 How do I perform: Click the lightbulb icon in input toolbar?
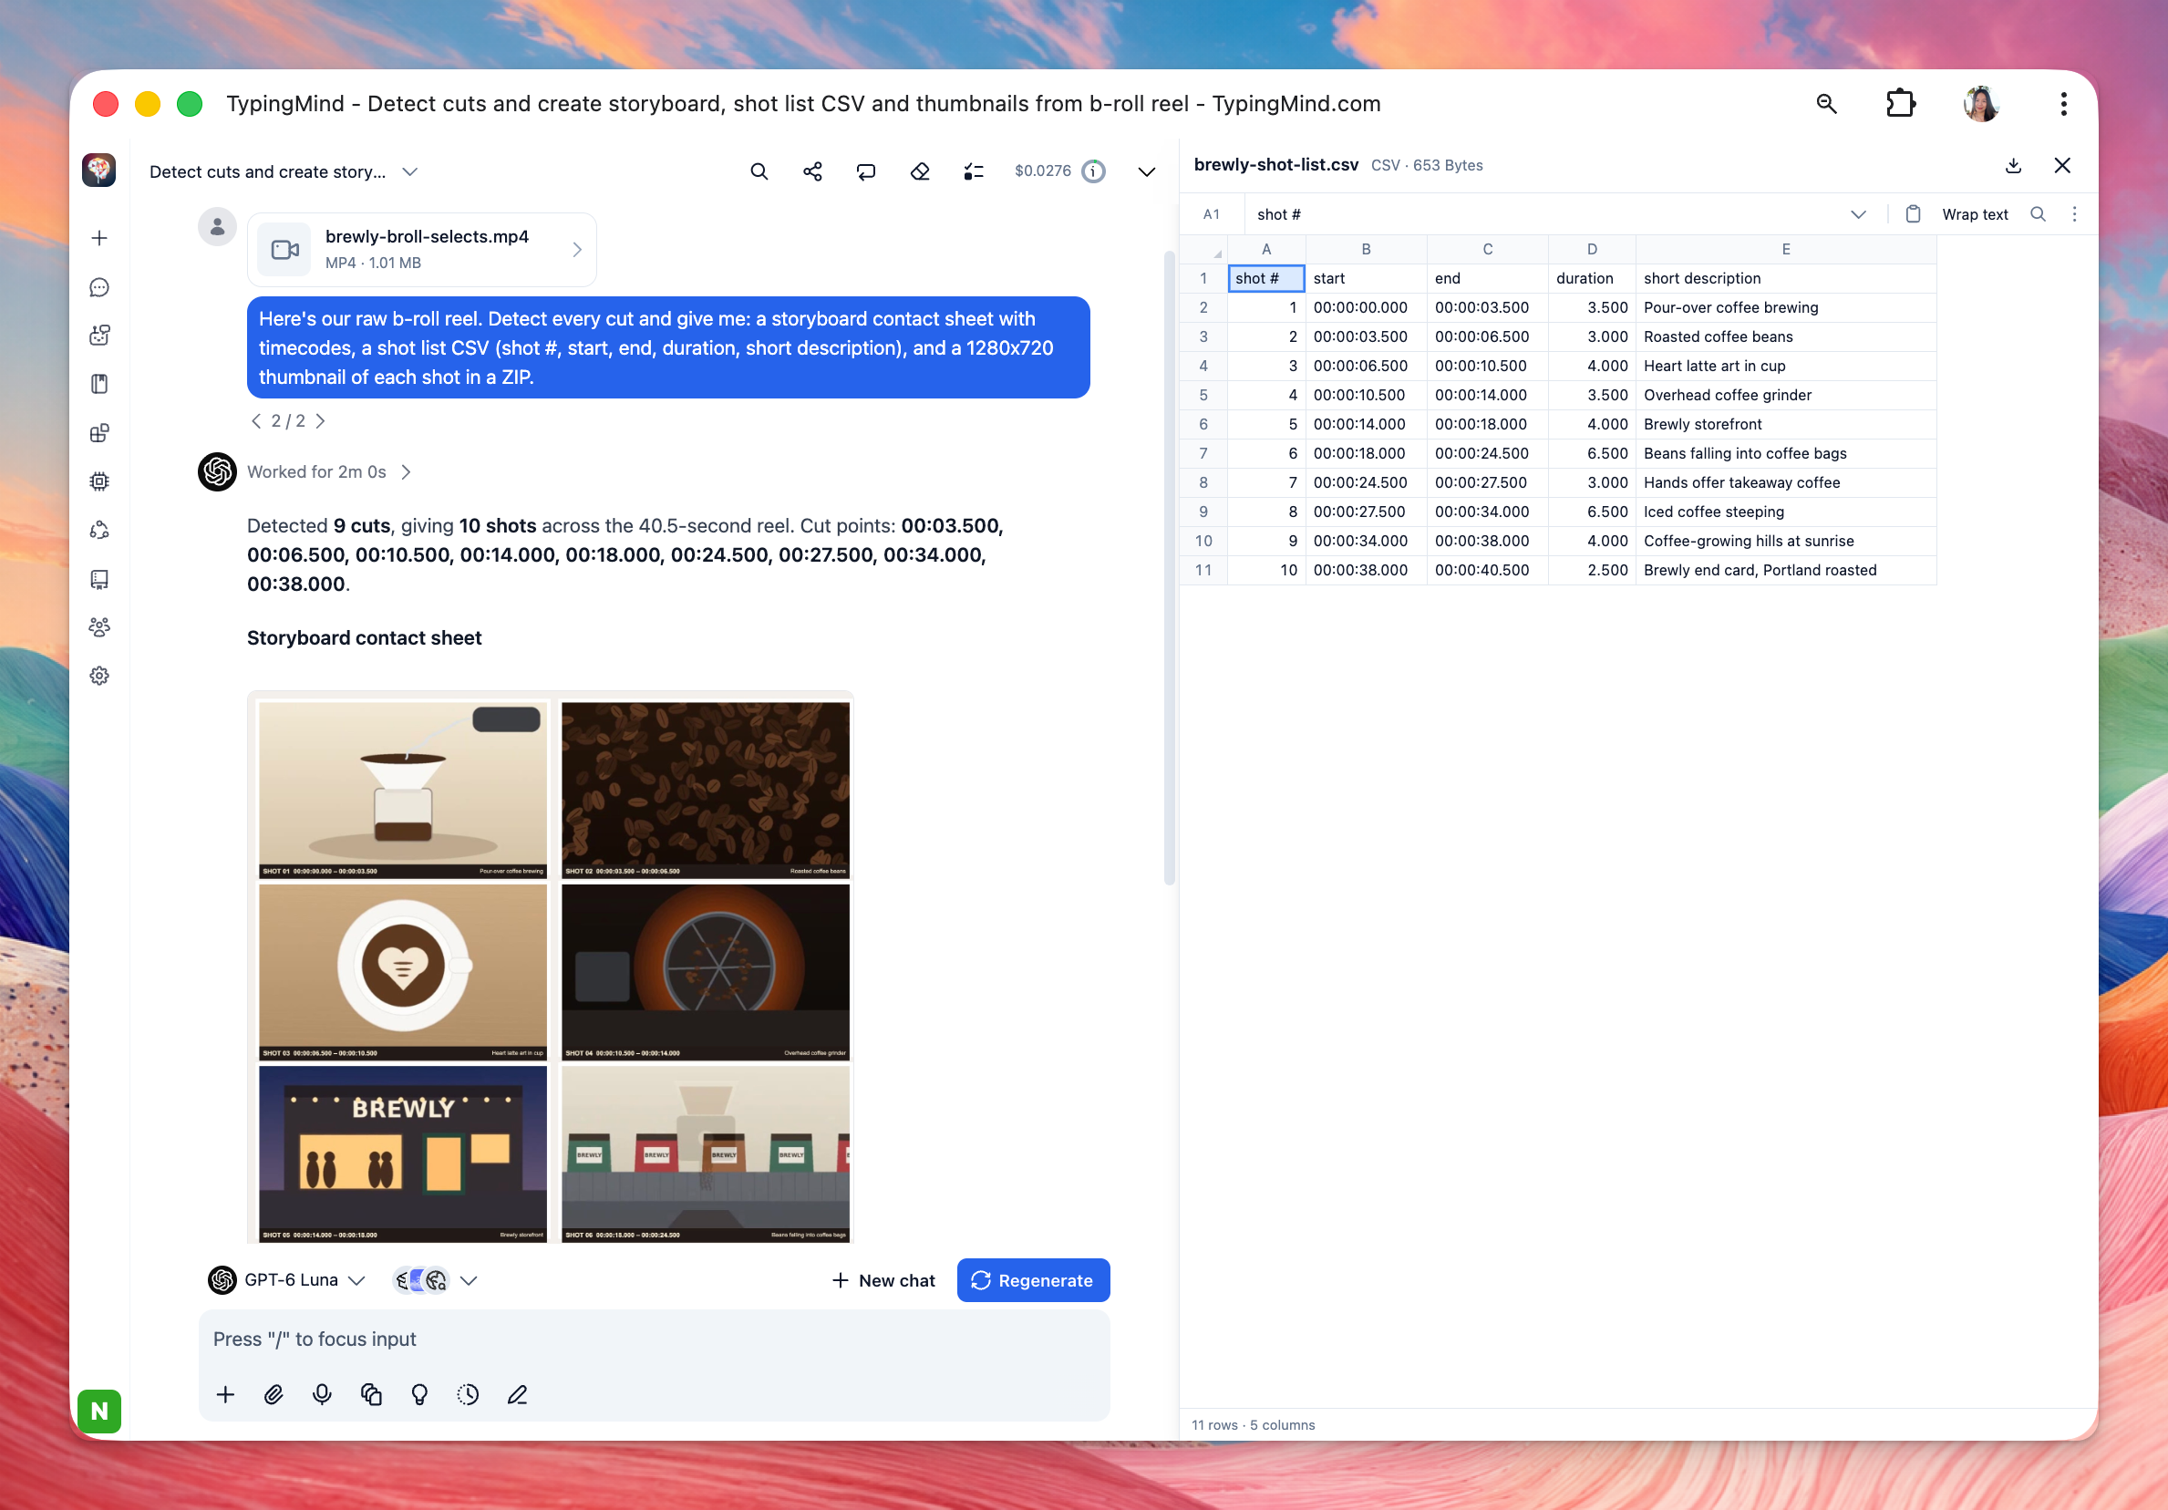[419, 1394]
